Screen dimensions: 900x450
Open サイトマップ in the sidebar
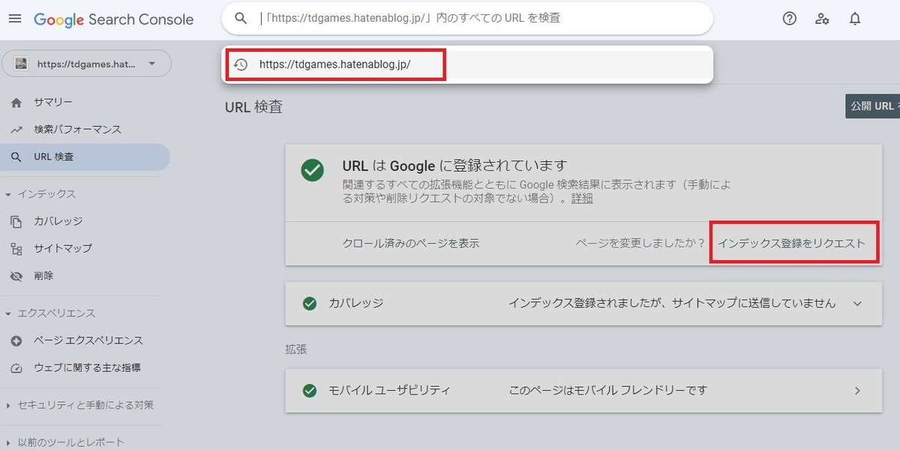pos(63,248)
